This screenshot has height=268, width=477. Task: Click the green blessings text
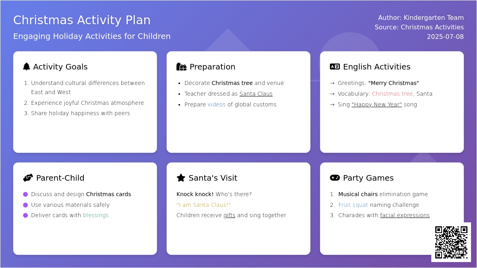(x=96, y=215)
